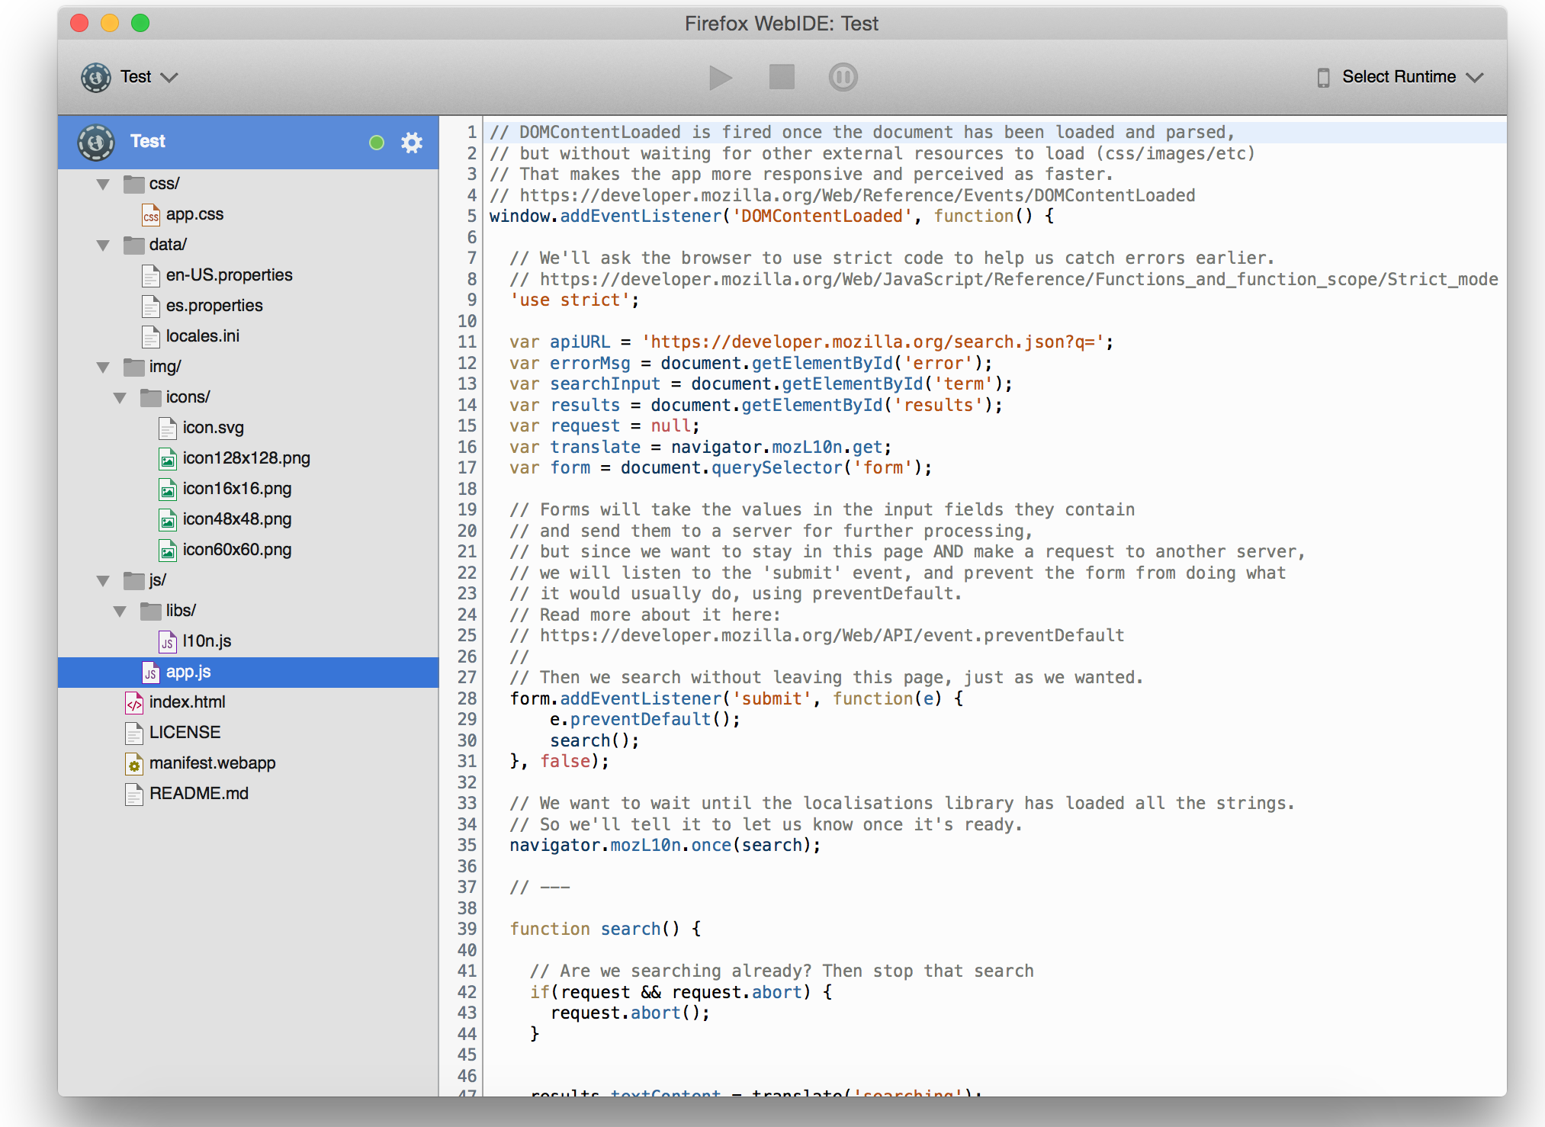Collapse the libs/ folder triangle

[x=120, y=612]
